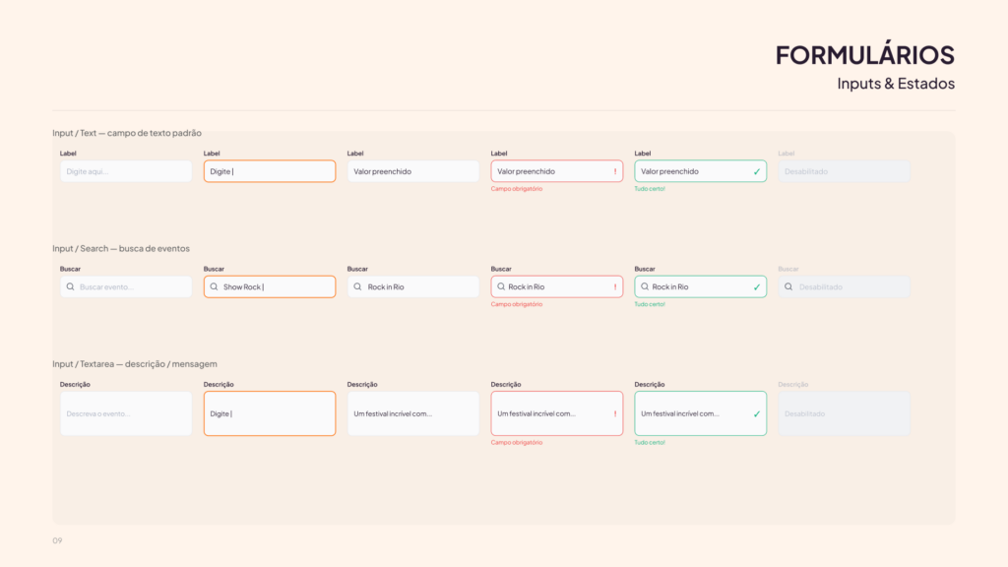Click the disabled Desabilitado textarea

tap(844, 413)
